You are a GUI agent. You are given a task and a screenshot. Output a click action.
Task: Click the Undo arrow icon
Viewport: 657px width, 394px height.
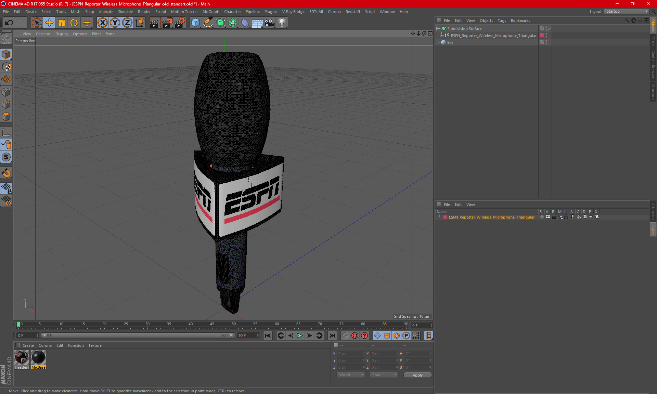click(9, 23)
